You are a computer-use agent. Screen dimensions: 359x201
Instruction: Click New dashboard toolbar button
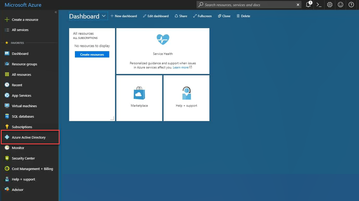coord(124,16)
